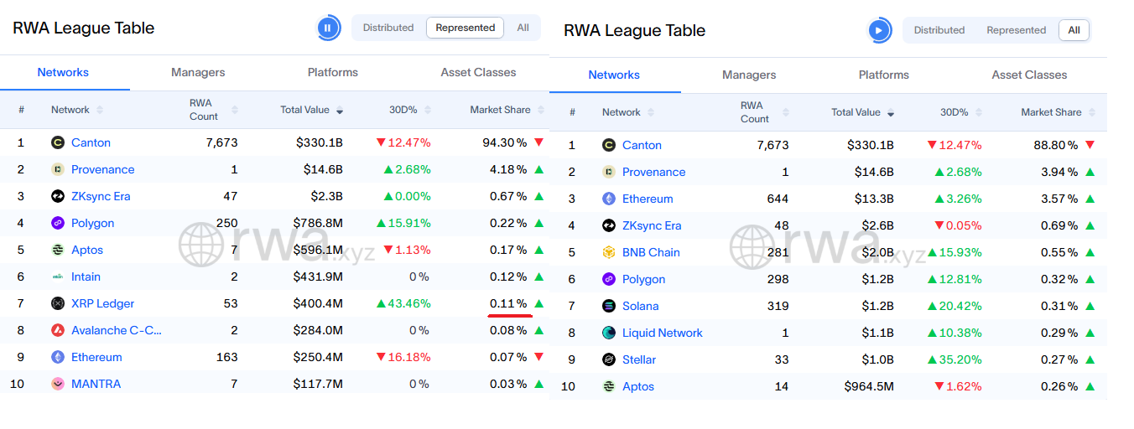This screenshot has height=429, width=1134.
Task: Click Ethereum logo icon in right table
Action: (x=609, y=199)
